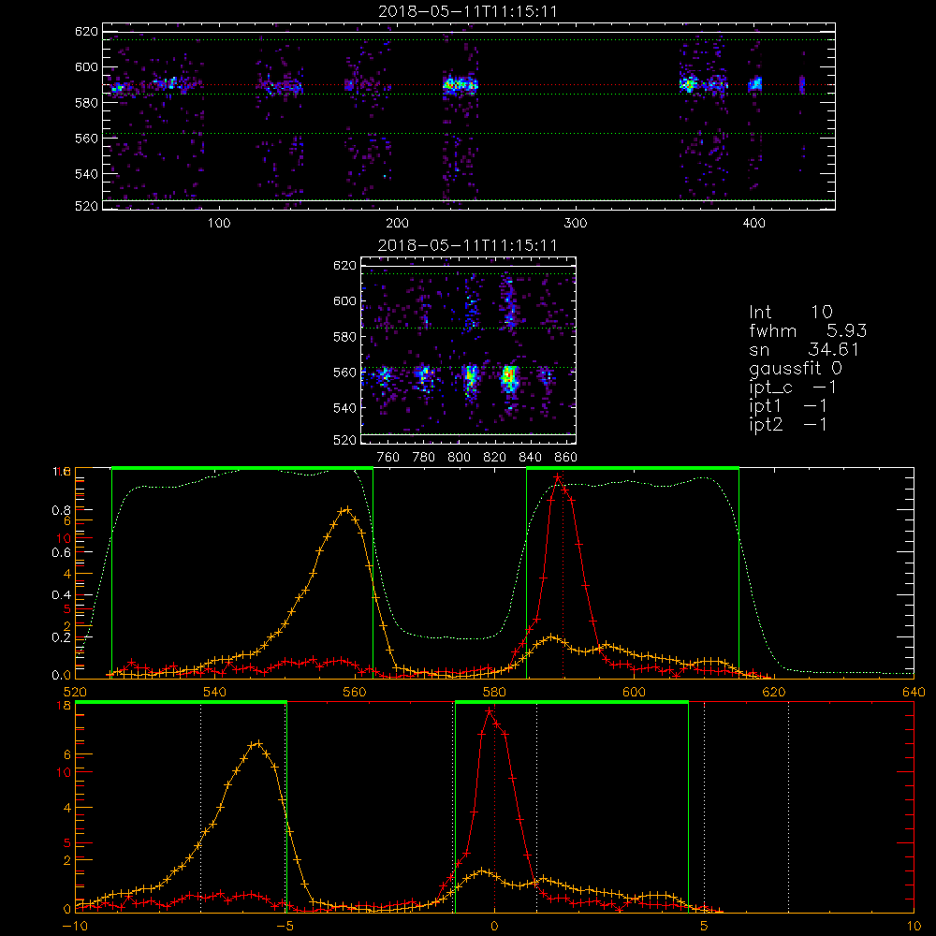Click the '860' x-axis label of middle plot
936x936 pixels.
(566, 458)
